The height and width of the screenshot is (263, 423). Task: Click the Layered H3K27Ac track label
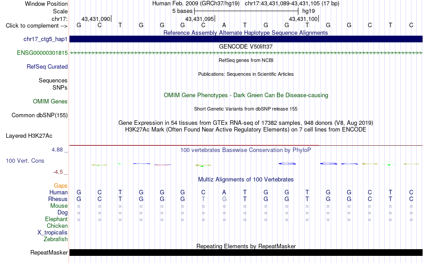point(29,136)
